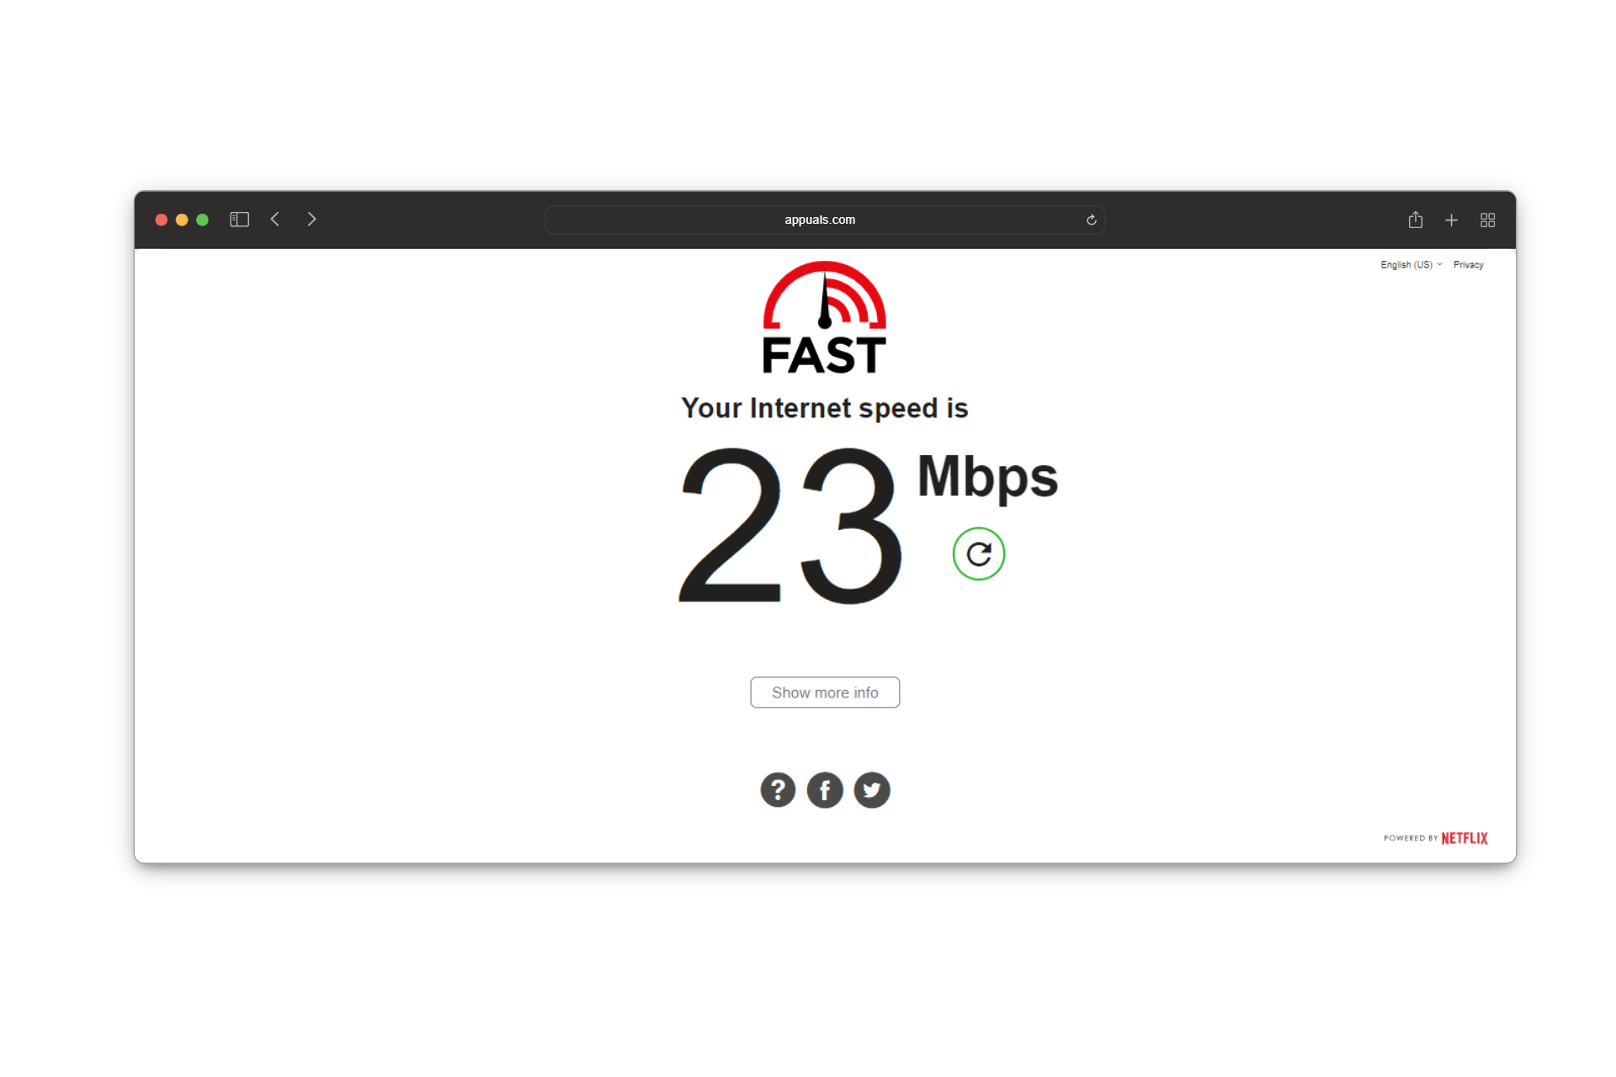This screenshot has width=1616, height=1077.
Task: Show the tab overview grid icon
Action: (1487, 220)
